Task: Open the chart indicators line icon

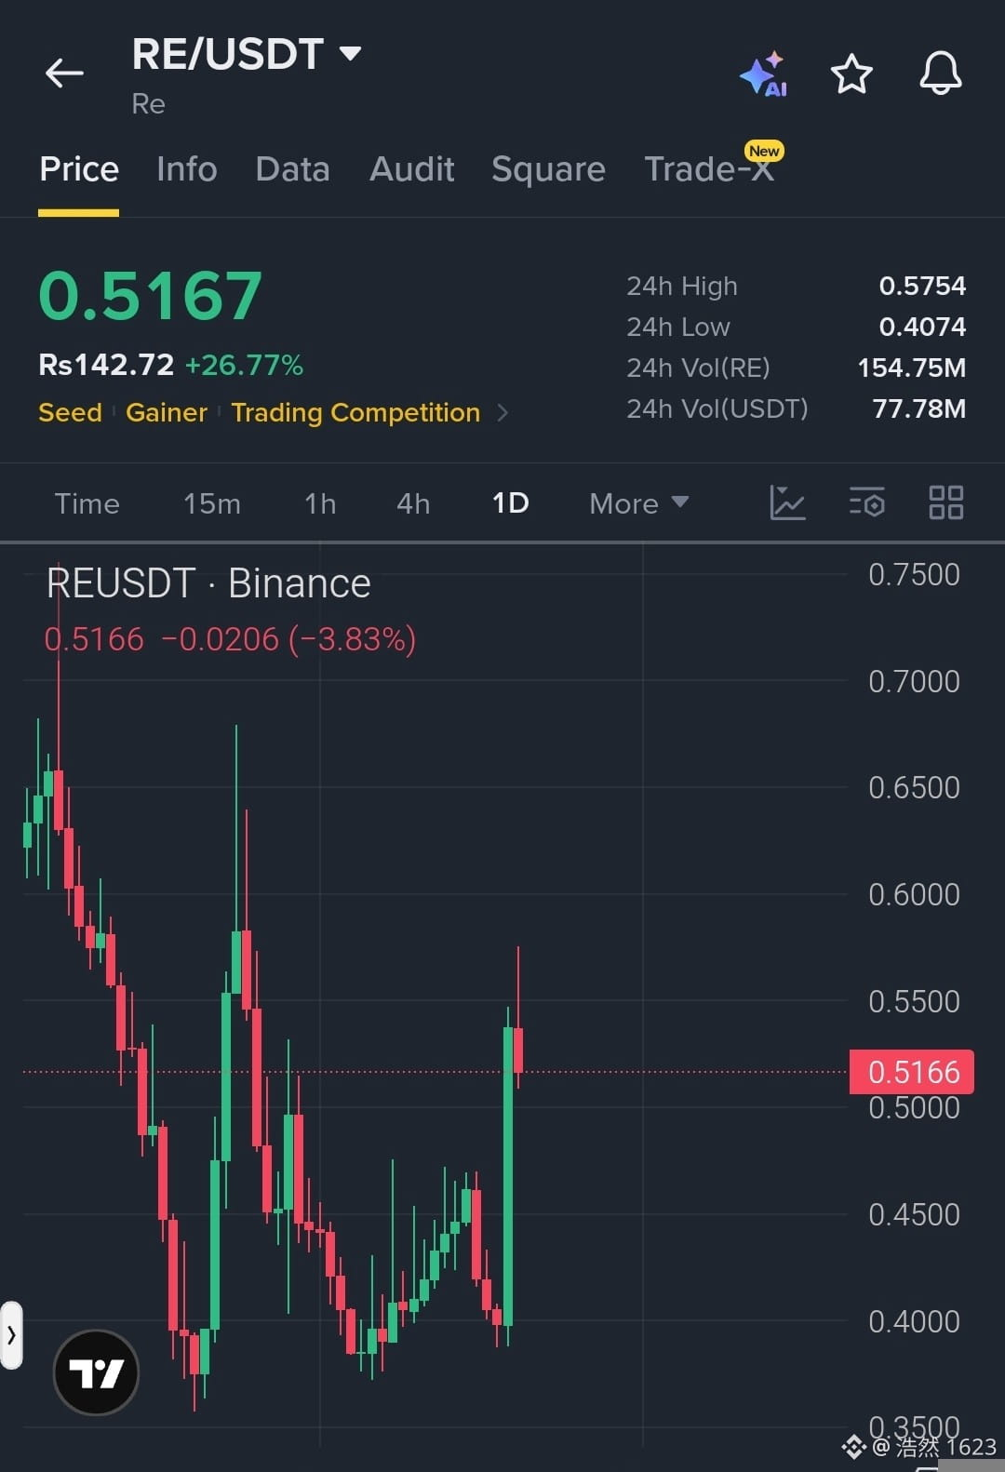Action: pyautogui.click(x=787, y=502)
